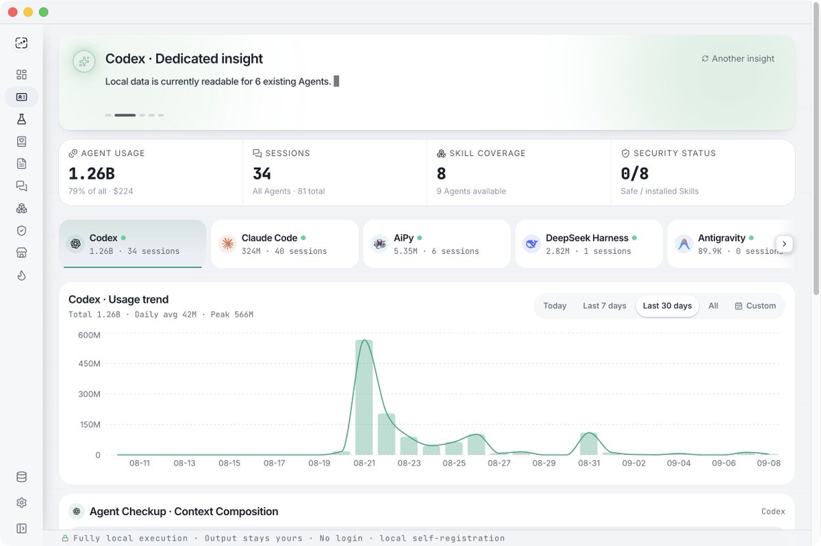This screenshot has width=821, height=546.
Task: Select the agent ID card sidebar icon
Action: coord(21,96)
